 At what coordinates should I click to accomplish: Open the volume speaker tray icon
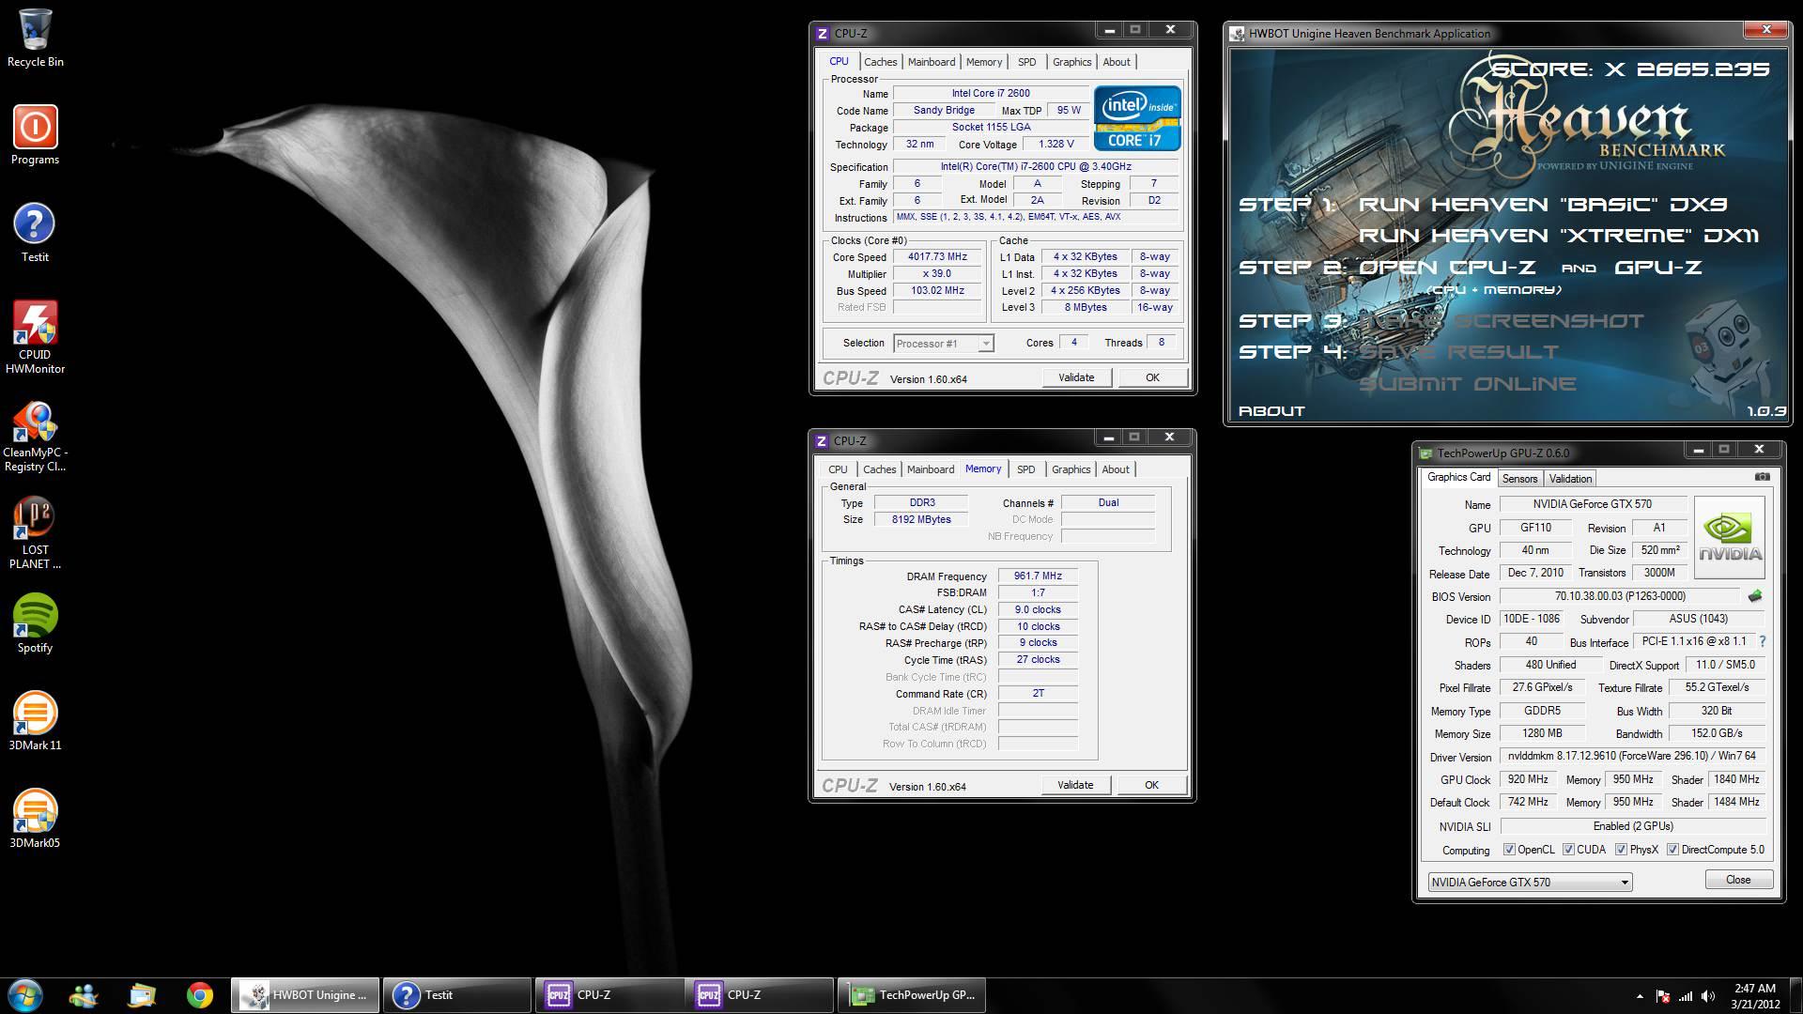pyautogui.click(x=1708, y=996)
